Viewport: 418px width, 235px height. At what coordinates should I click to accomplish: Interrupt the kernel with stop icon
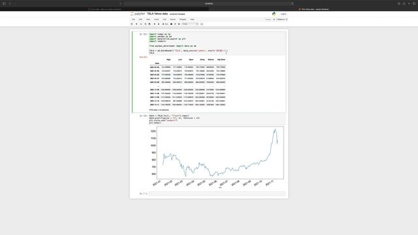(171, 24)
